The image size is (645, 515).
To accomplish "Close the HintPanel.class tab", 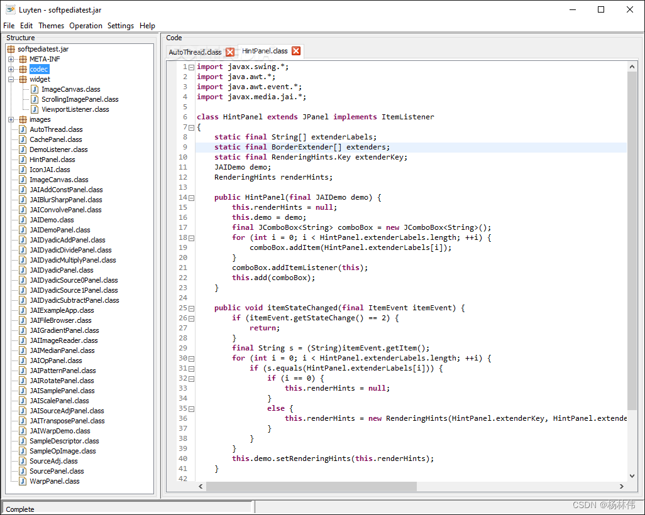I will coord(295,51).
